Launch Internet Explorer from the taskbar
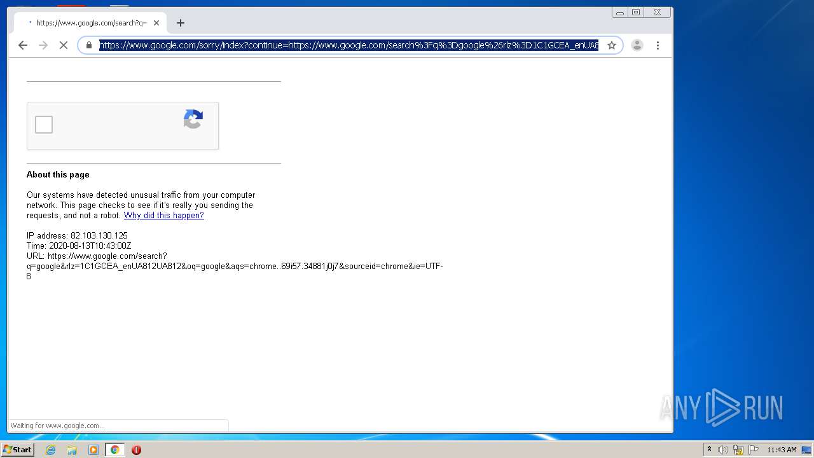 (51, 450)
